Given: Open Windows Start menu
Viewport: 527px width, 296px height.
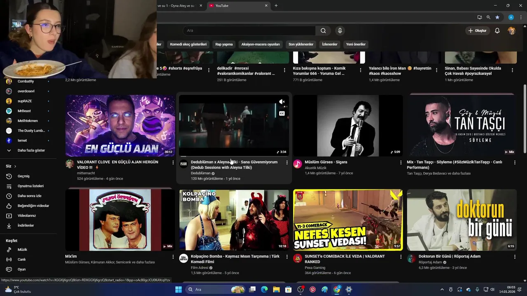Looking at the screenshot, I should click(x=178, y=289).
